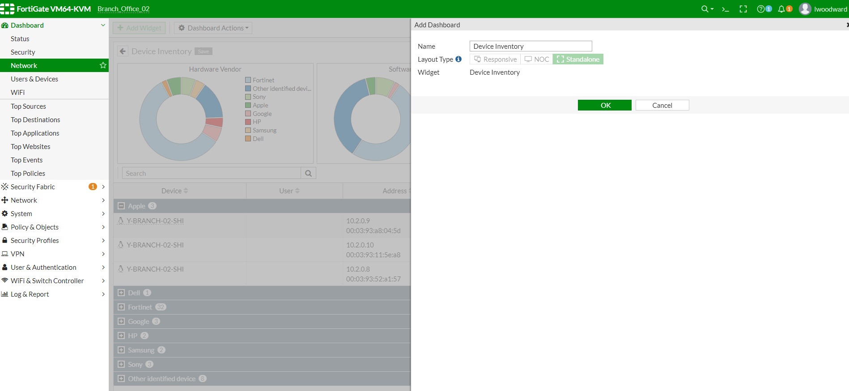Select Standalone layout type
This screenshot has width=849, height=391.
tap(578, 59)
